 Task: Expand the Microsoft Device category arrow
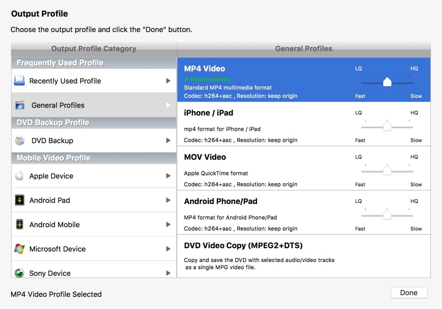click(168, 249)
